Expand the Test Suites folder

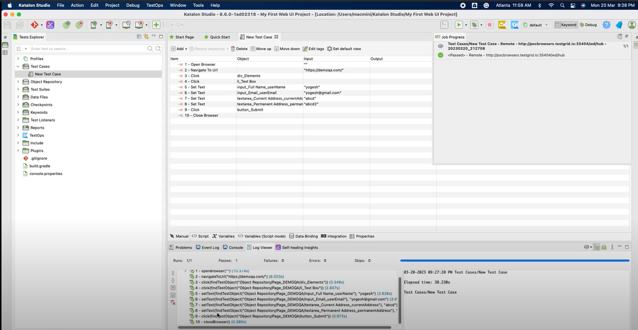click(x=18, y=89)
